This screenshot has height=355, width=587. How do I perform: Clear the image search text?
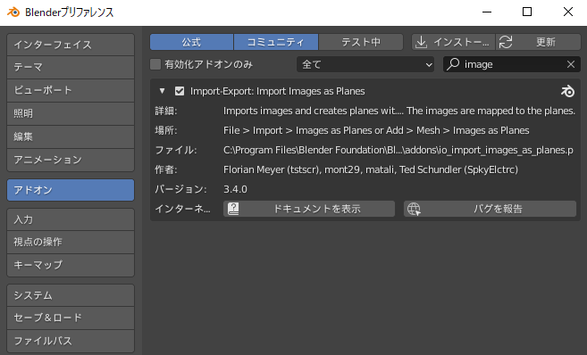tap(571, 64)
